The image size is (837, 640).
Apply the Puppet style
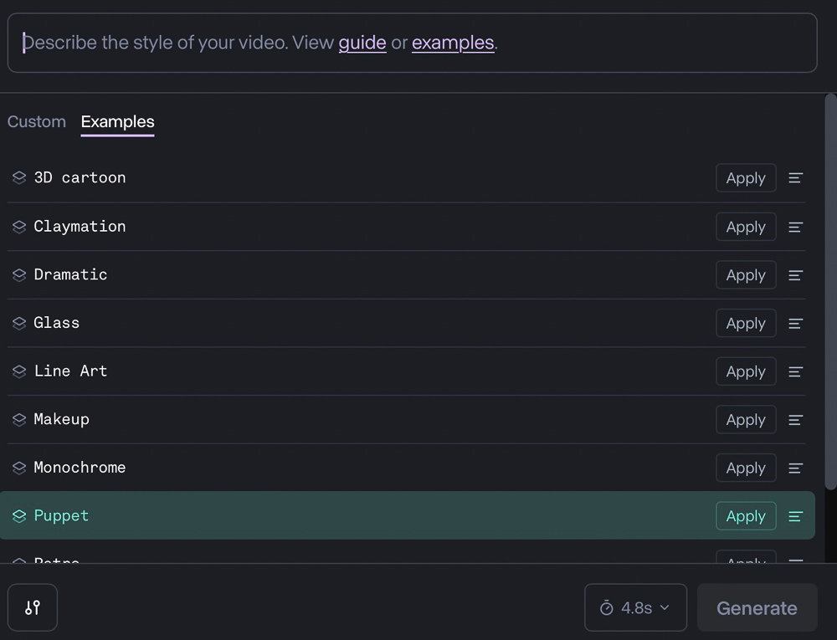(746, 516)
